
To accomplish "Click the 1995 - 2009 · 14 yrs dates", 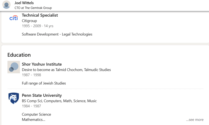I will 38,26.
